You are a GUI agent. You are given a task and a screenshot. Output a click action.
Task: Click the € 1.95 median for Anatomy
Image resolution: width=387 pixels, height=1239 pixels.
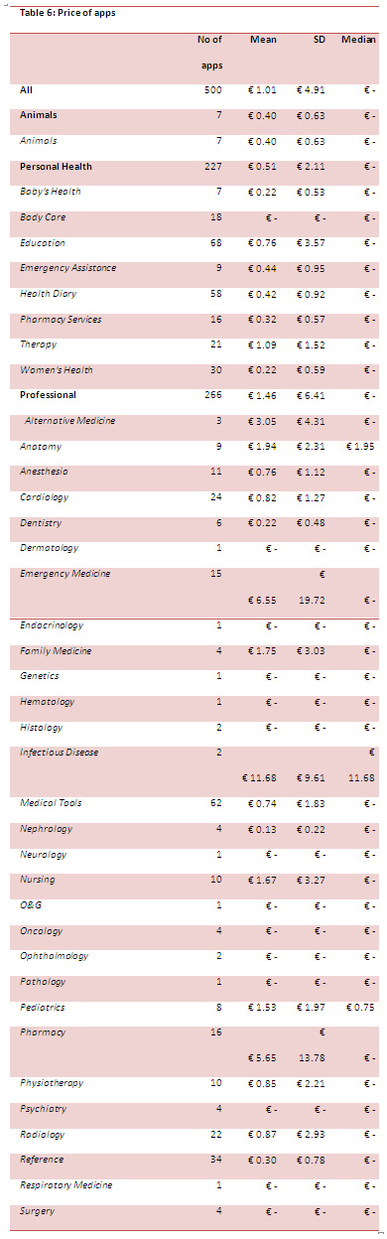(x=361, y=447)
